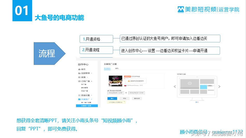Expand the 直播 menu arrow
This screenshot has height=138, width=246.
click(x=87, y=77)
